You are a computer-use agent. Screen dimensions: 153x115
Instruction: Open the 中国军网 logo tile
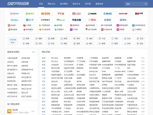pyautogui.click(x=92, y=14)
